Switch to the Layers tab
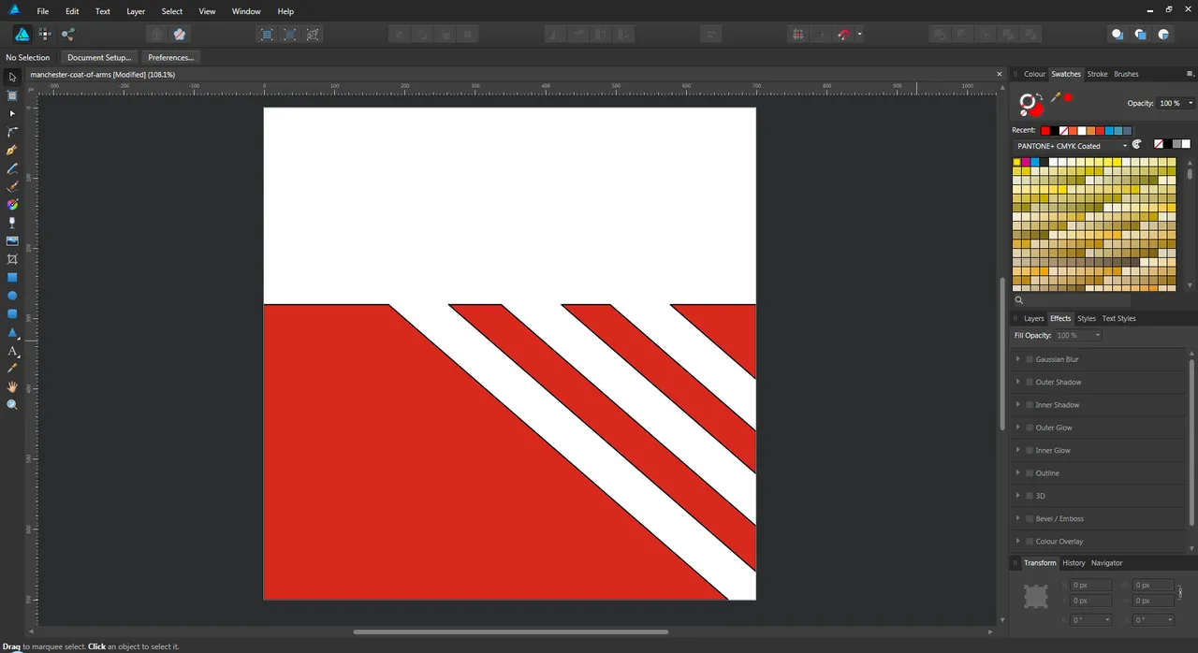 (1033, 318)
